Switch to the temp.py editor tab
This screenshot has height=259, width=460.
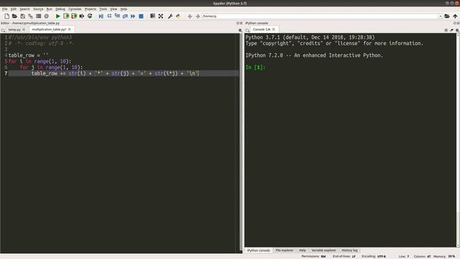click(x=14, y=29)
